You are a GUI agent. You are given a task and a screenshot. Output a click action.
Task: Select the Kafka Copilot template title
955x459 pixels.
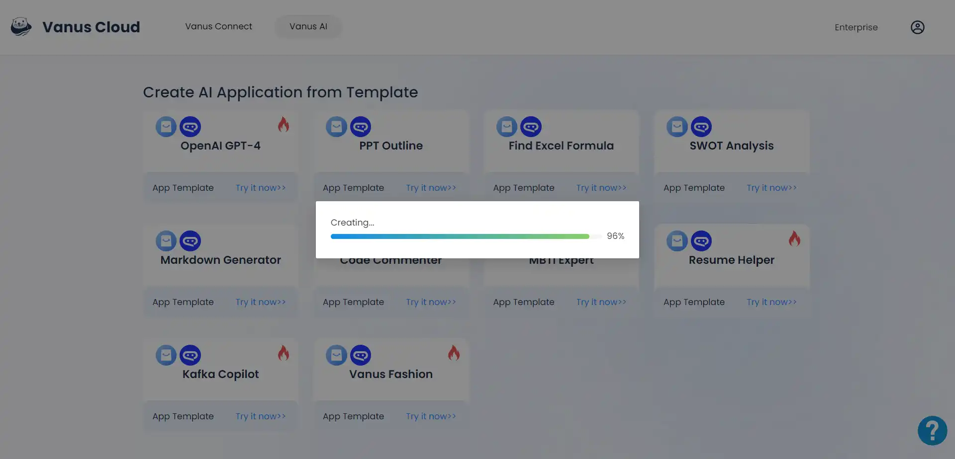[x=220, y=374]
